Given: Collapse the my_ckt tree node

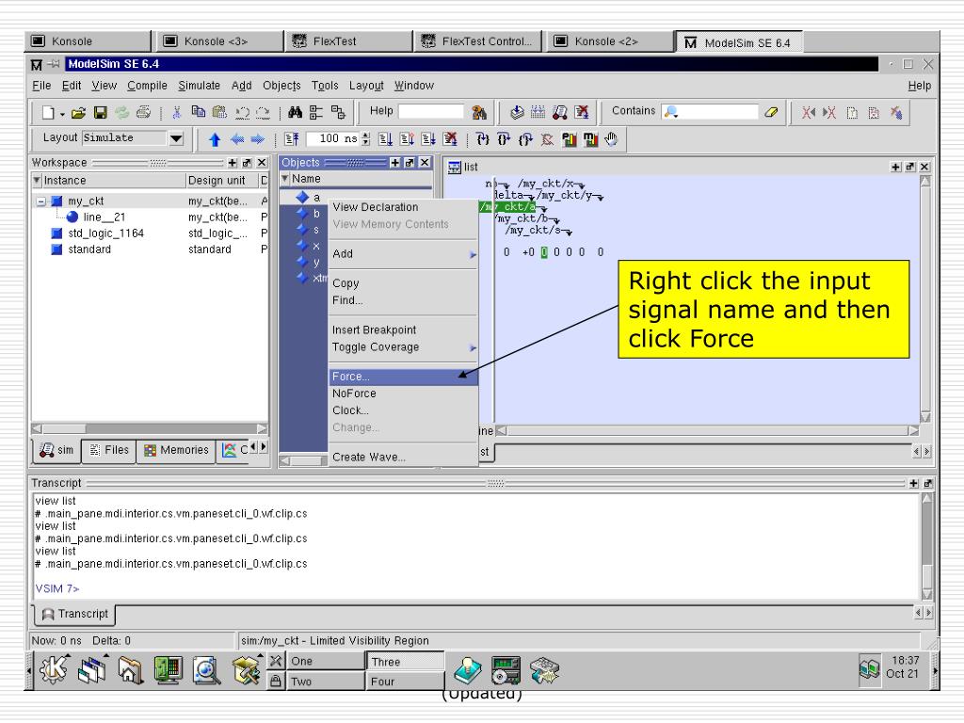Looking at the screenshot, I should [x=41, y=201].
